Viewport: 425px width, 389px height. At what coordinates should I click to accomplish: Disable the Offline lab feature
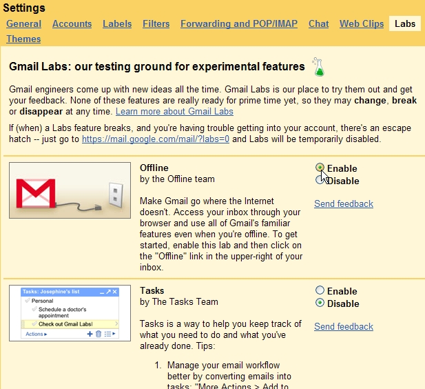[x=320, y=180]
